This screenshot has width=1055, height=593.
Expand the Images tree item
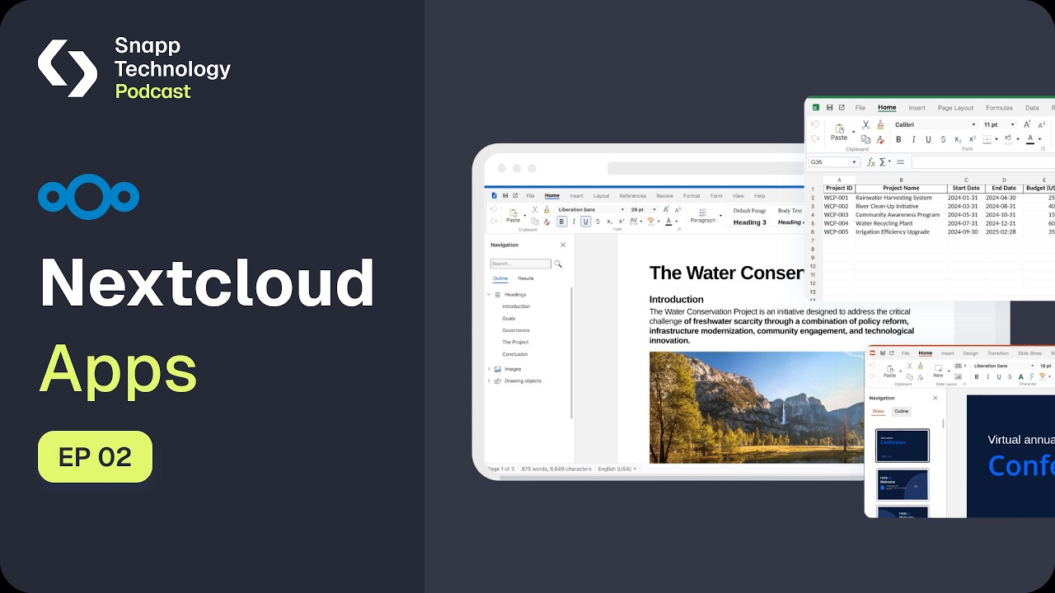pos(489,369)
